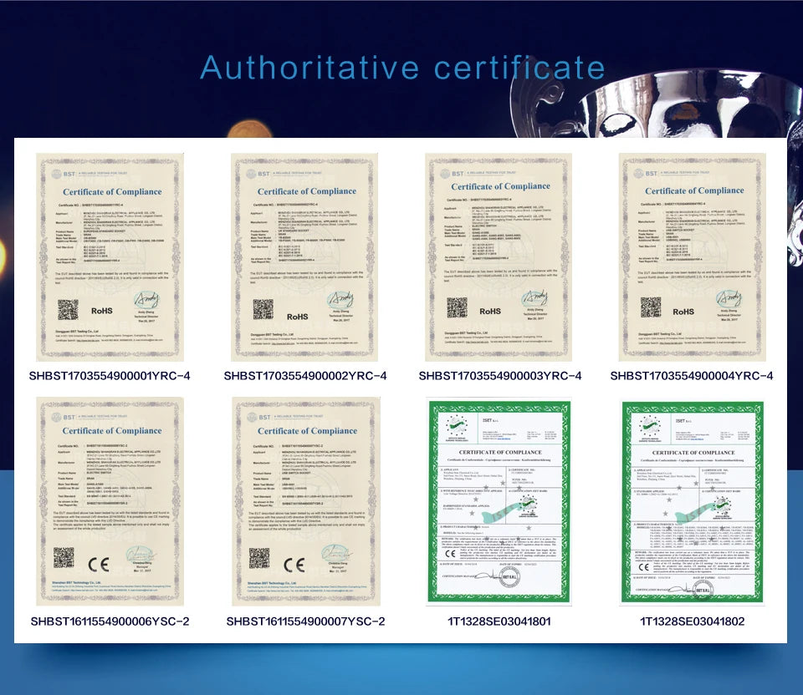Click the RoHS mark on certificate SHBST1703554900004YRC-4
803x695 pixels.
click(x=683, y=312)
